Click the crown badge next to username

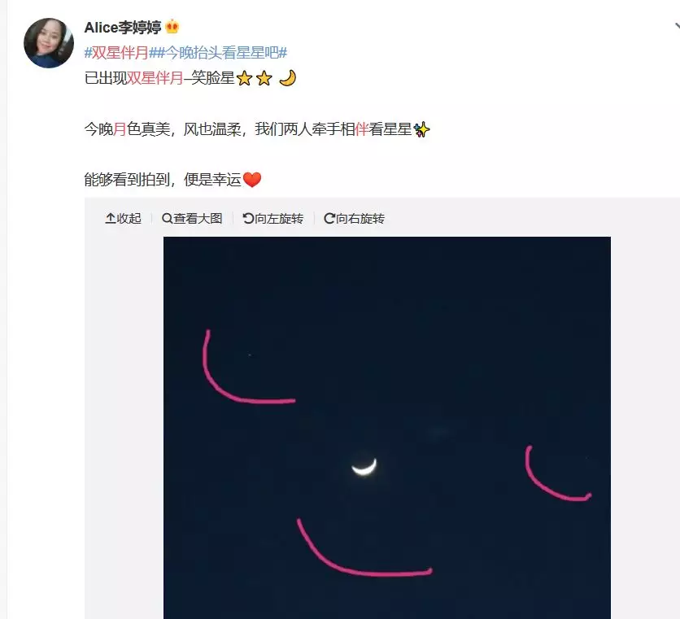172,27
